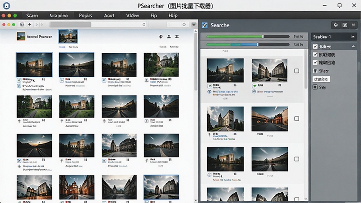This screenshot has width=361, height=203.
Task: Open the red-lit street thumbnail in the gallery
Action: 77,187
